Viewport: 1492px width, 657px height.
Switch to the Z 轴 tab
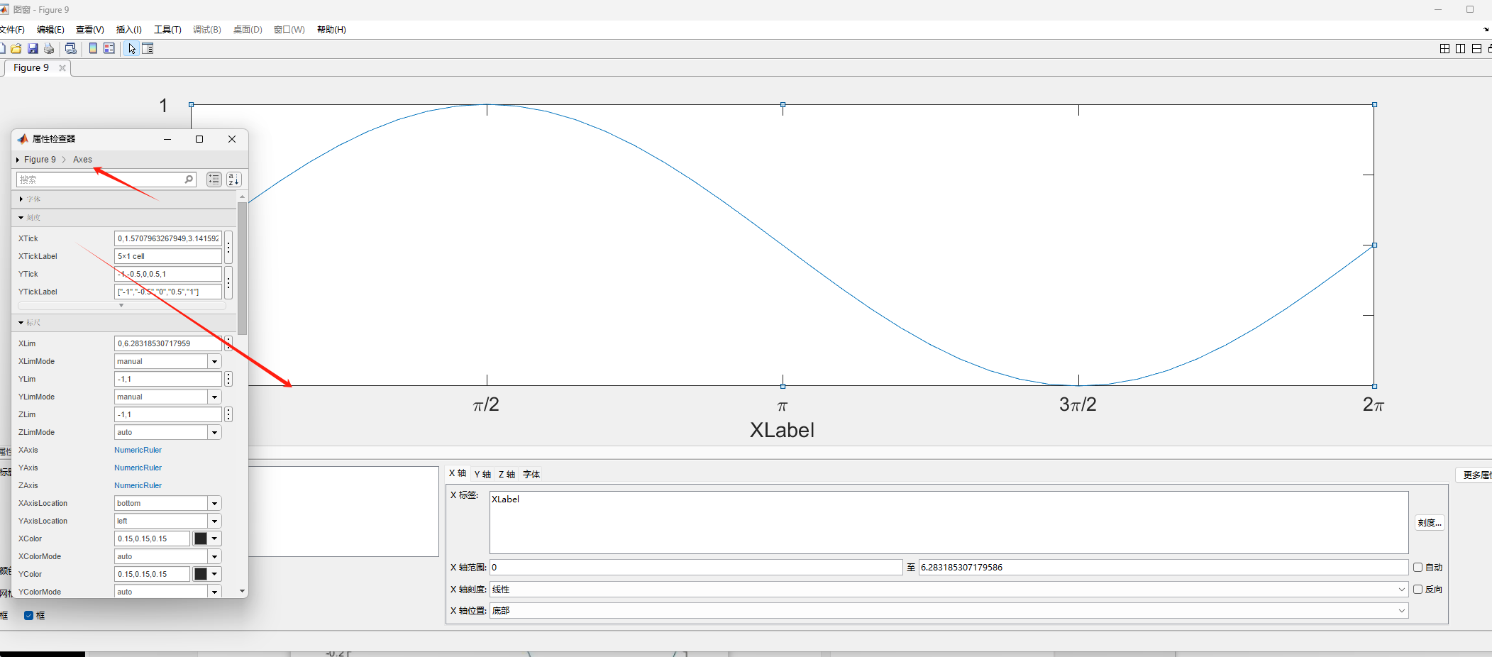(x=507, y=475)
